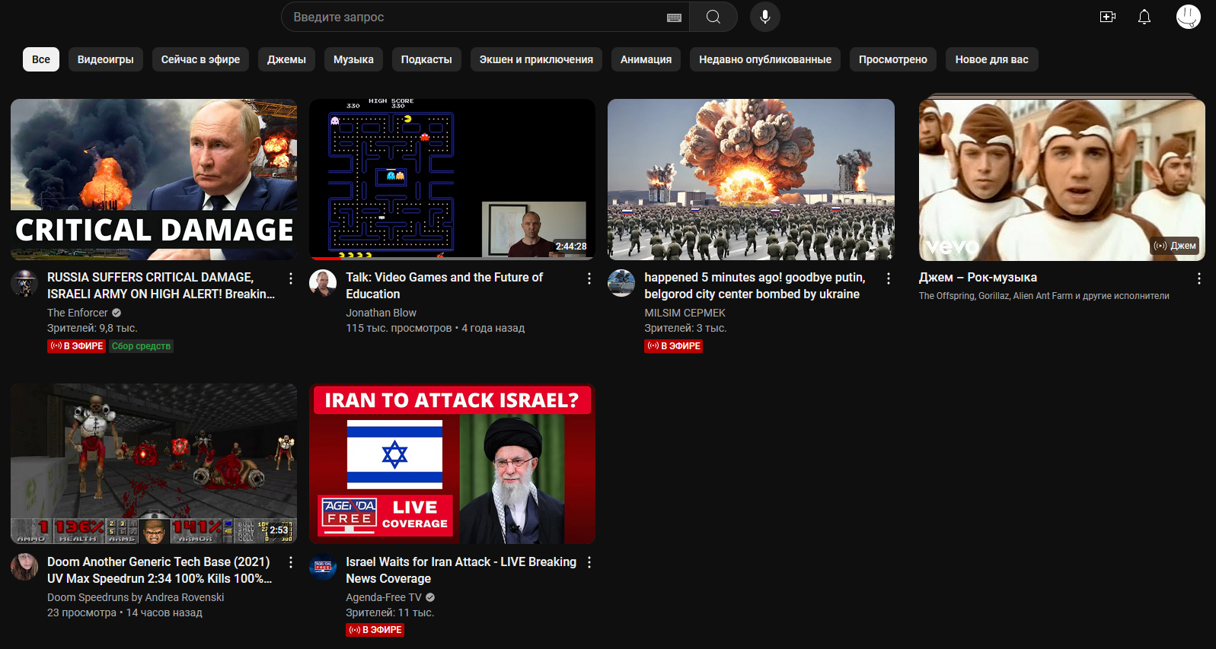Click the Сбор средств badge

(141, 346)
